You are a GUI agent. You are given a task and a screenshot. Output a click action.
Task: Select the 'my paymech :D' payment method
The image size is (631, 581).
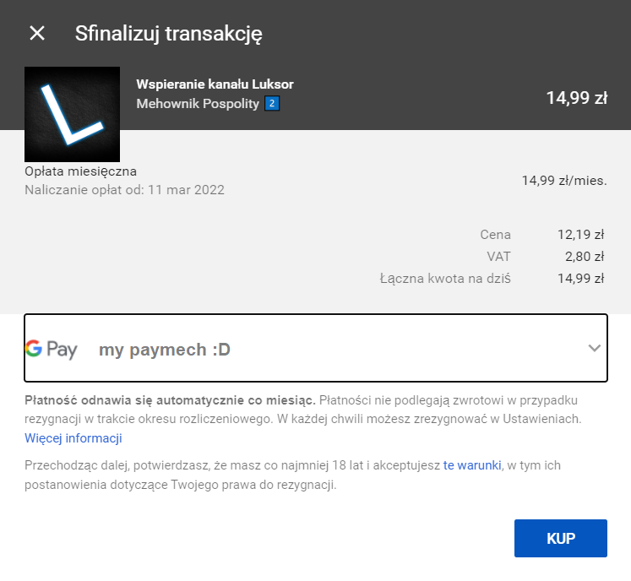pyautogui.click(x=164, y=350)
